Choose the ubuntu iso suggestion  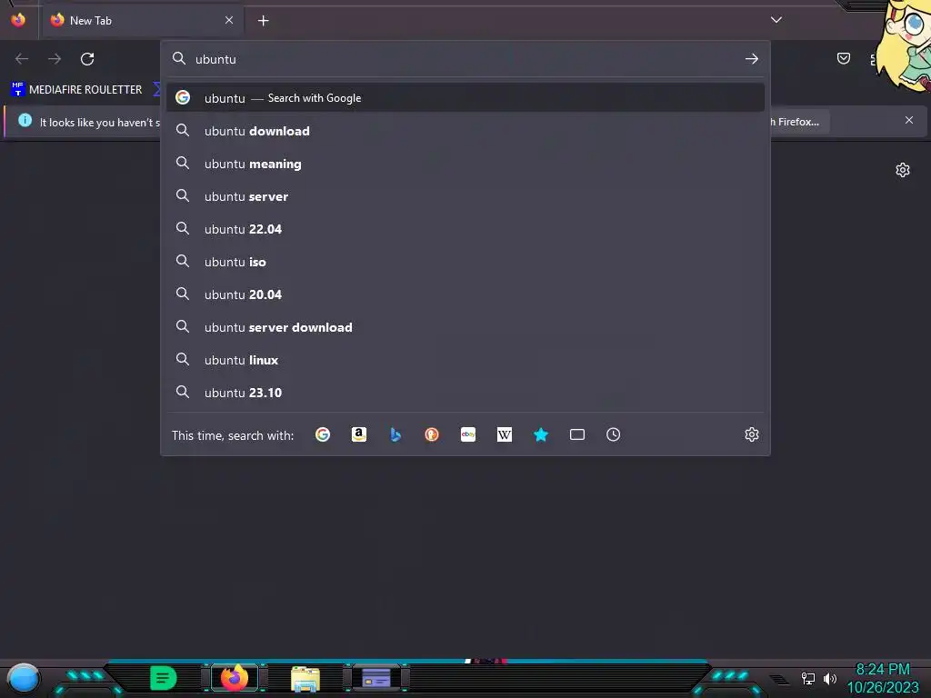[x=465, y=261]
